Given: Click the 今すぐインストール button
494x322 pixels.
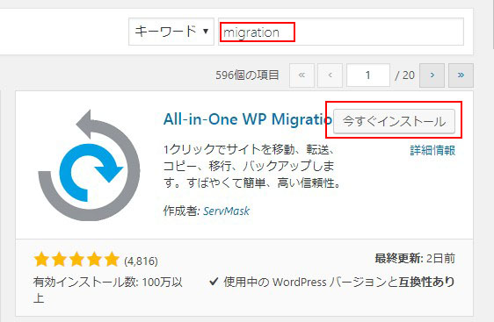Looking at the screenshot, I should point(394,121).
